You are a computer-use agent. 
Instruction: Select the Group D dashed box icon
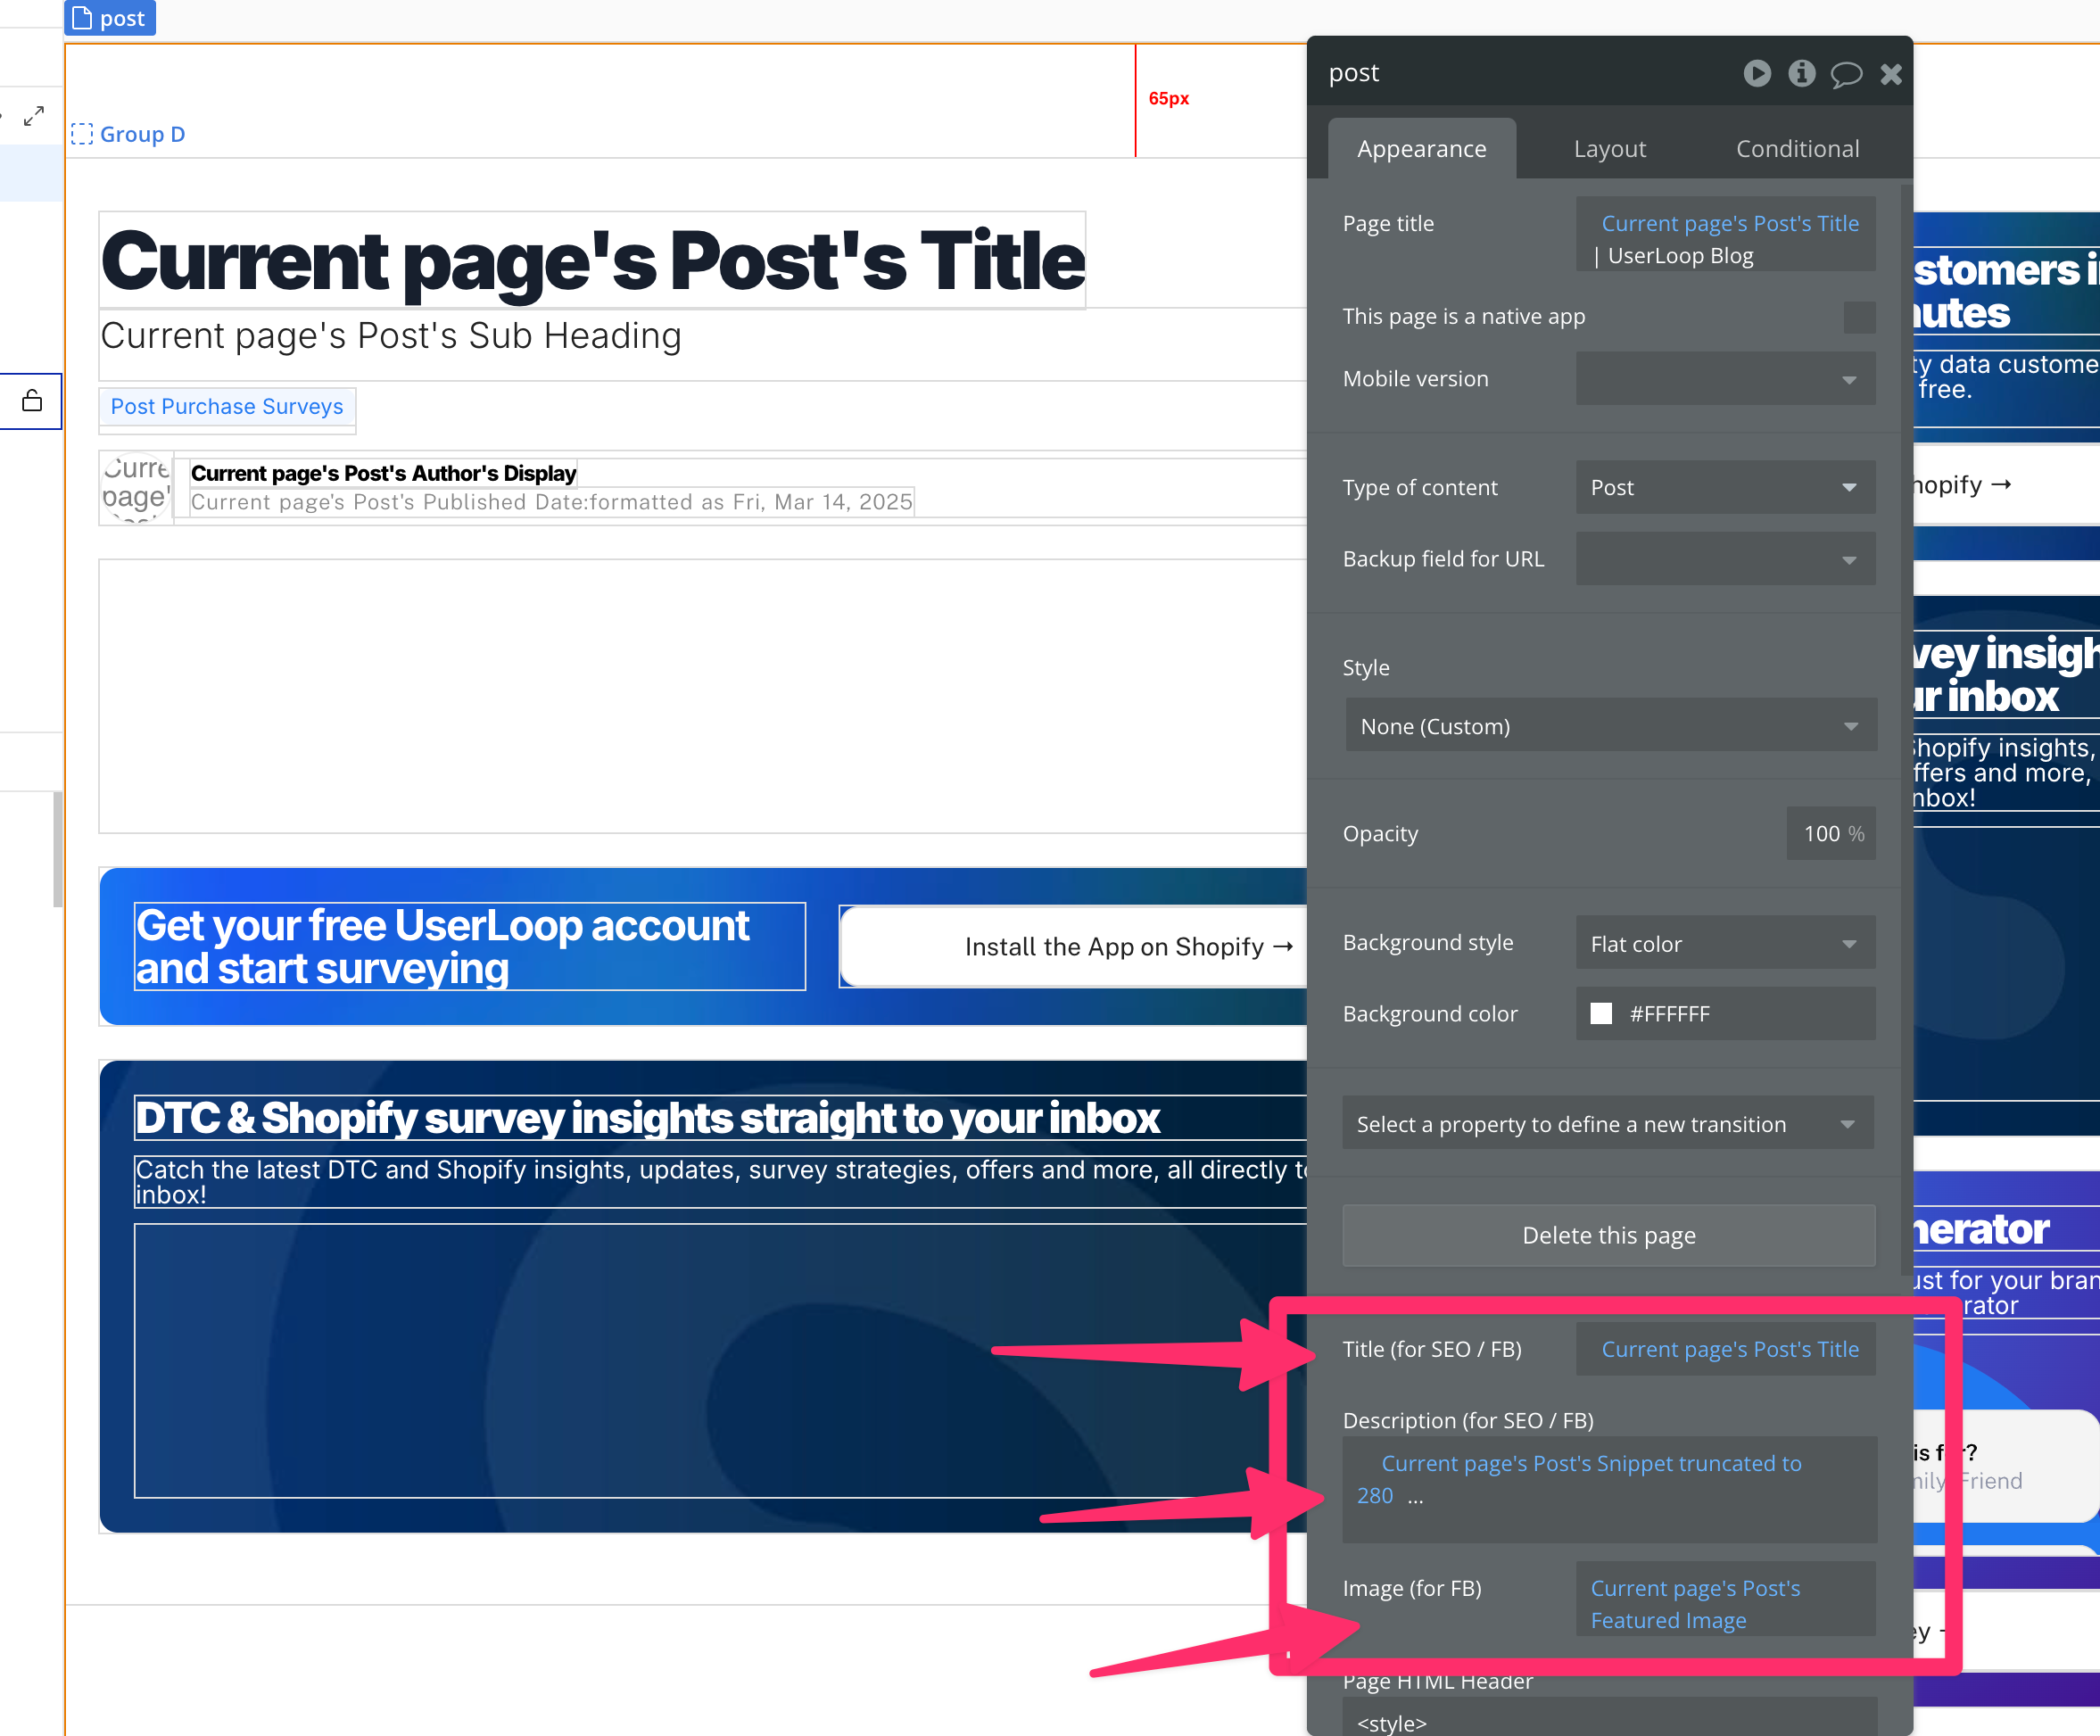82,134
